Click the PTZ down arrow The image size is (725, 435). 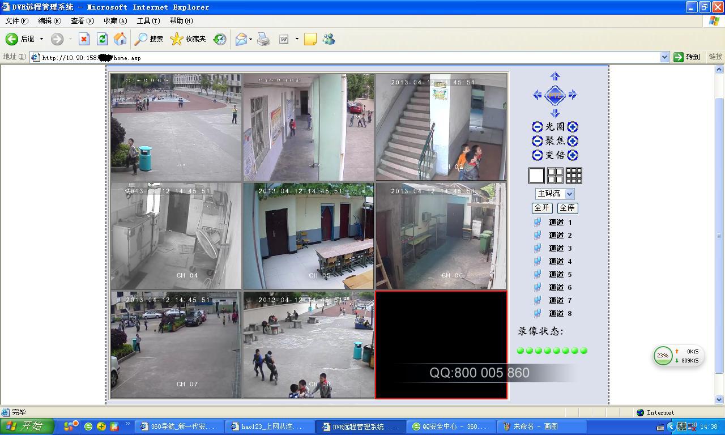point(555,113)
